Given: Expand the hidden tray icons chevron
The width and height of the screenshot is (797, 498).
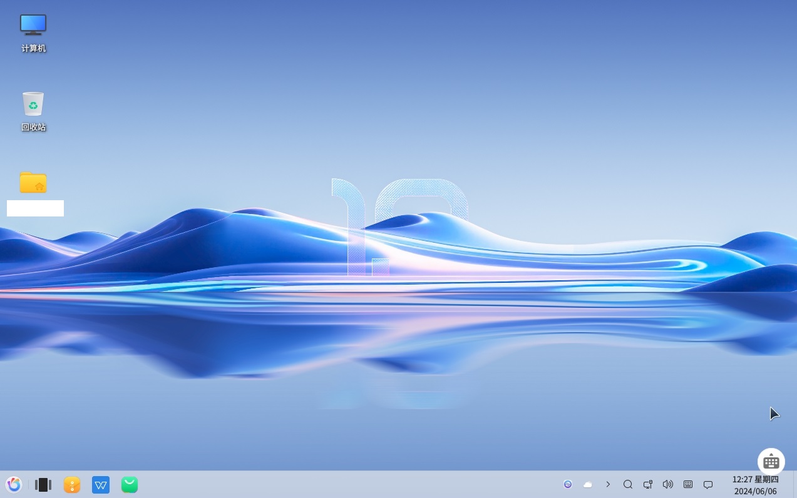Looking at the screenshot, I should (x=608, y=484).
